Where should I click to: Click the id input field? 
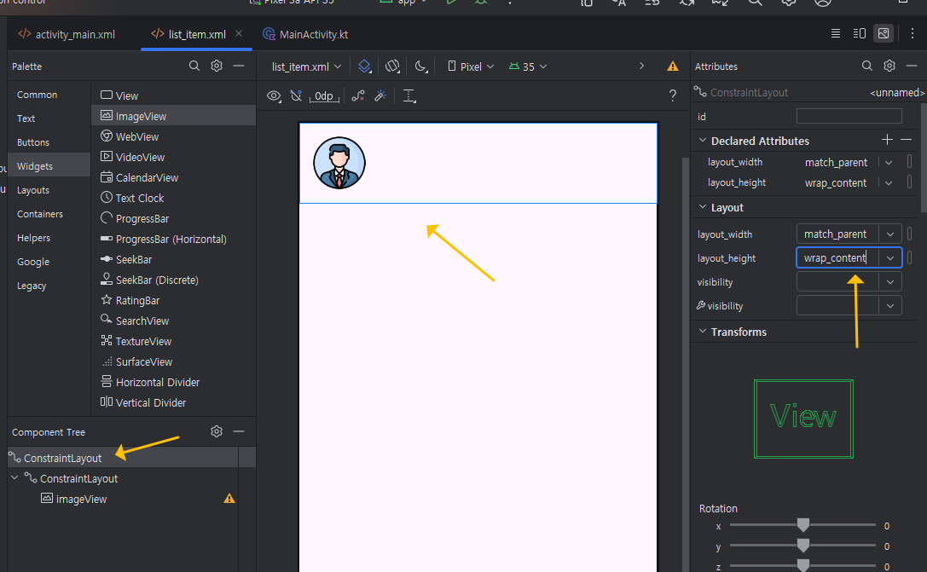click(x=849, y=116)
